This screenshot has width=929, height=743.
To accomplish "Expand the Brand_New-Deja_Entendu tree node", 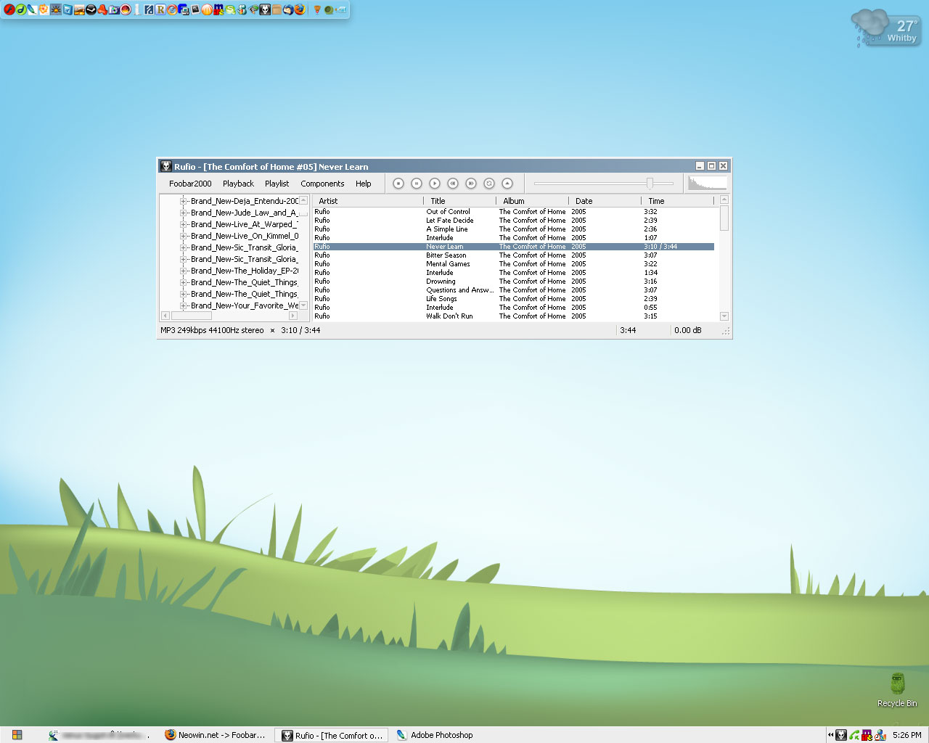I will (184, 201).
